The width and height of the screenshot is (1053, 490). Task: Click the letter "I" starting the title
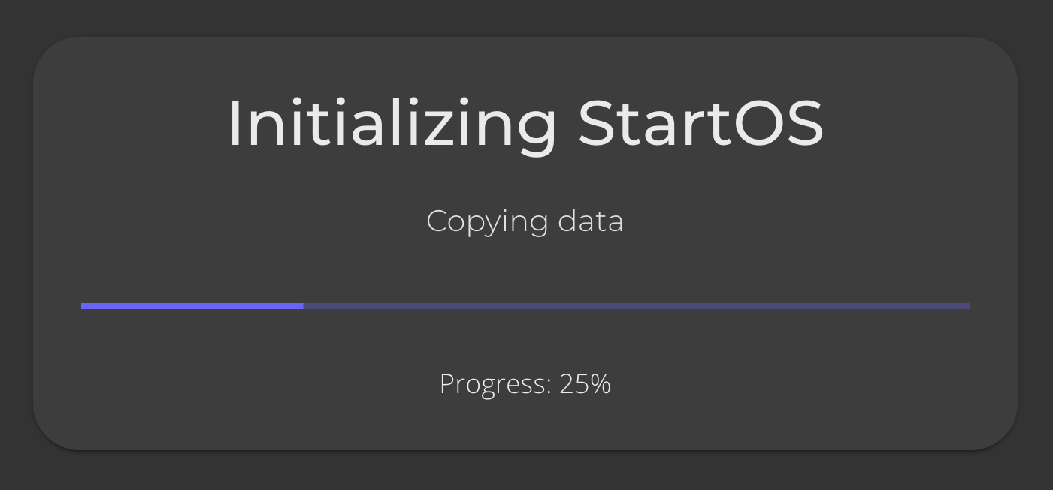pyautogui.click(x=234, y=123)
